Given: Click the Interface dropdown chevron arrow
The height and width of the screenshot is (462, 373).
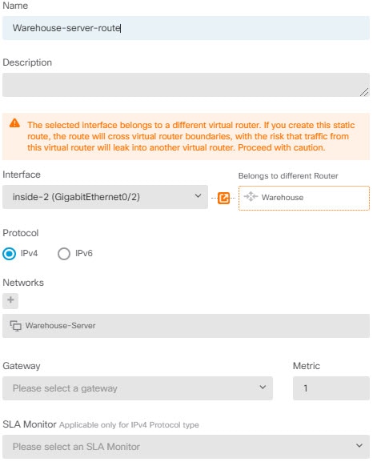Looking at the screenshot, I should coord(198,196).
